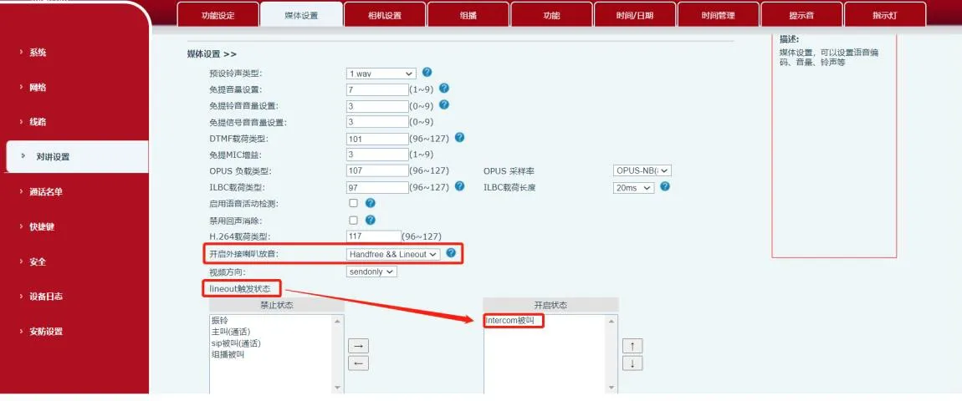
Task: Open the 时间/日期 tab
Action: (635, 15)
